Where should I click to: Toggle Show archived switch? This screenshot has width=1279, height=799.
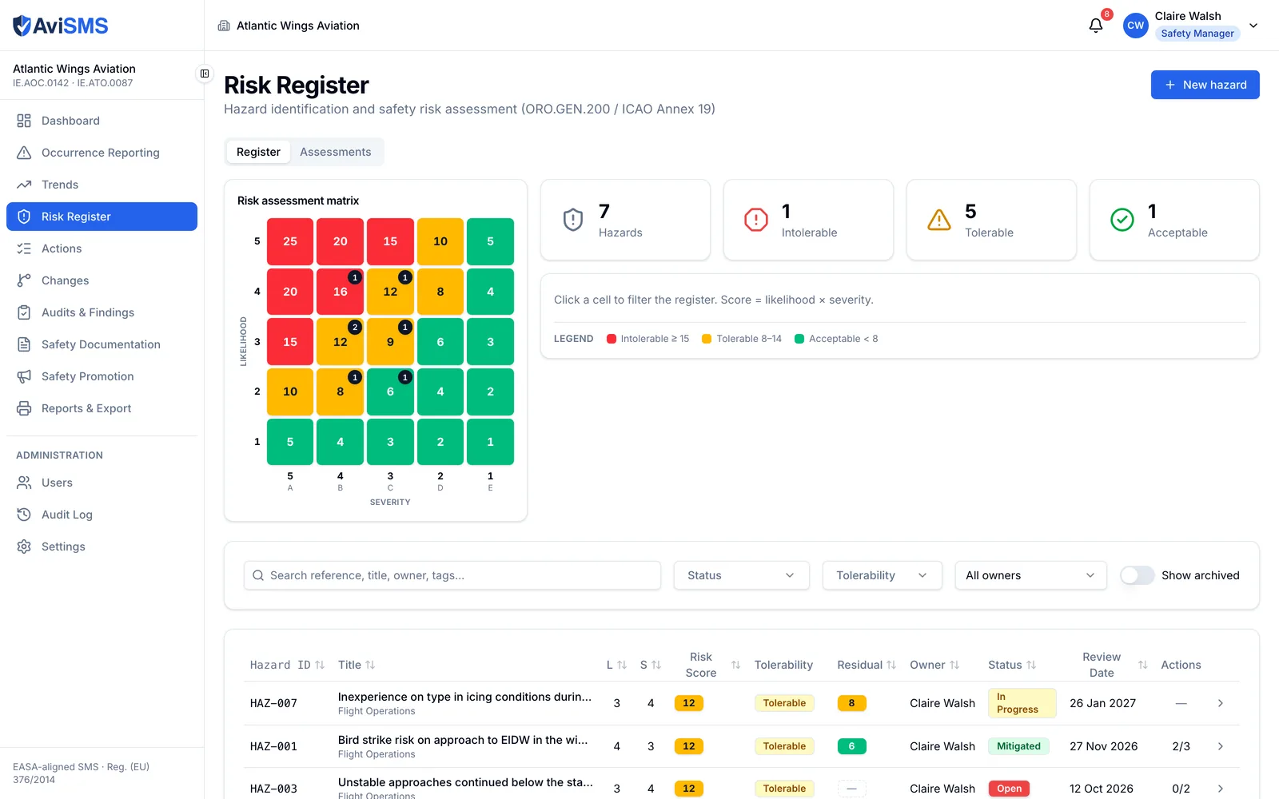(1137, 575)
